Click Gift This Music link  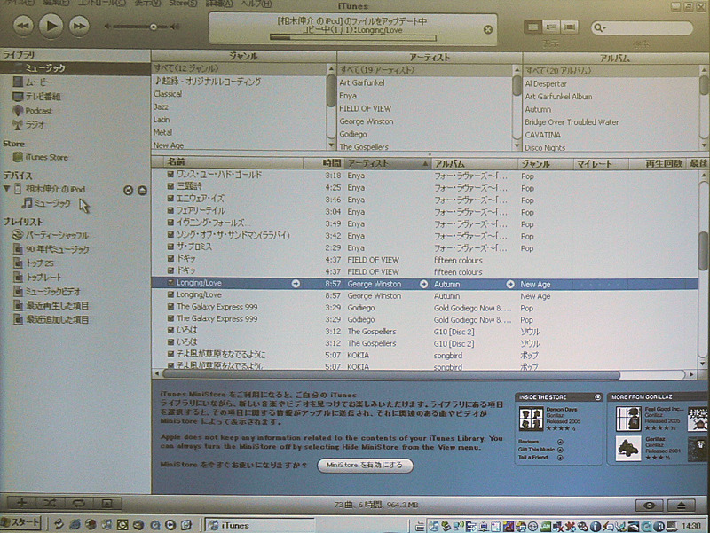coord(536,450)
